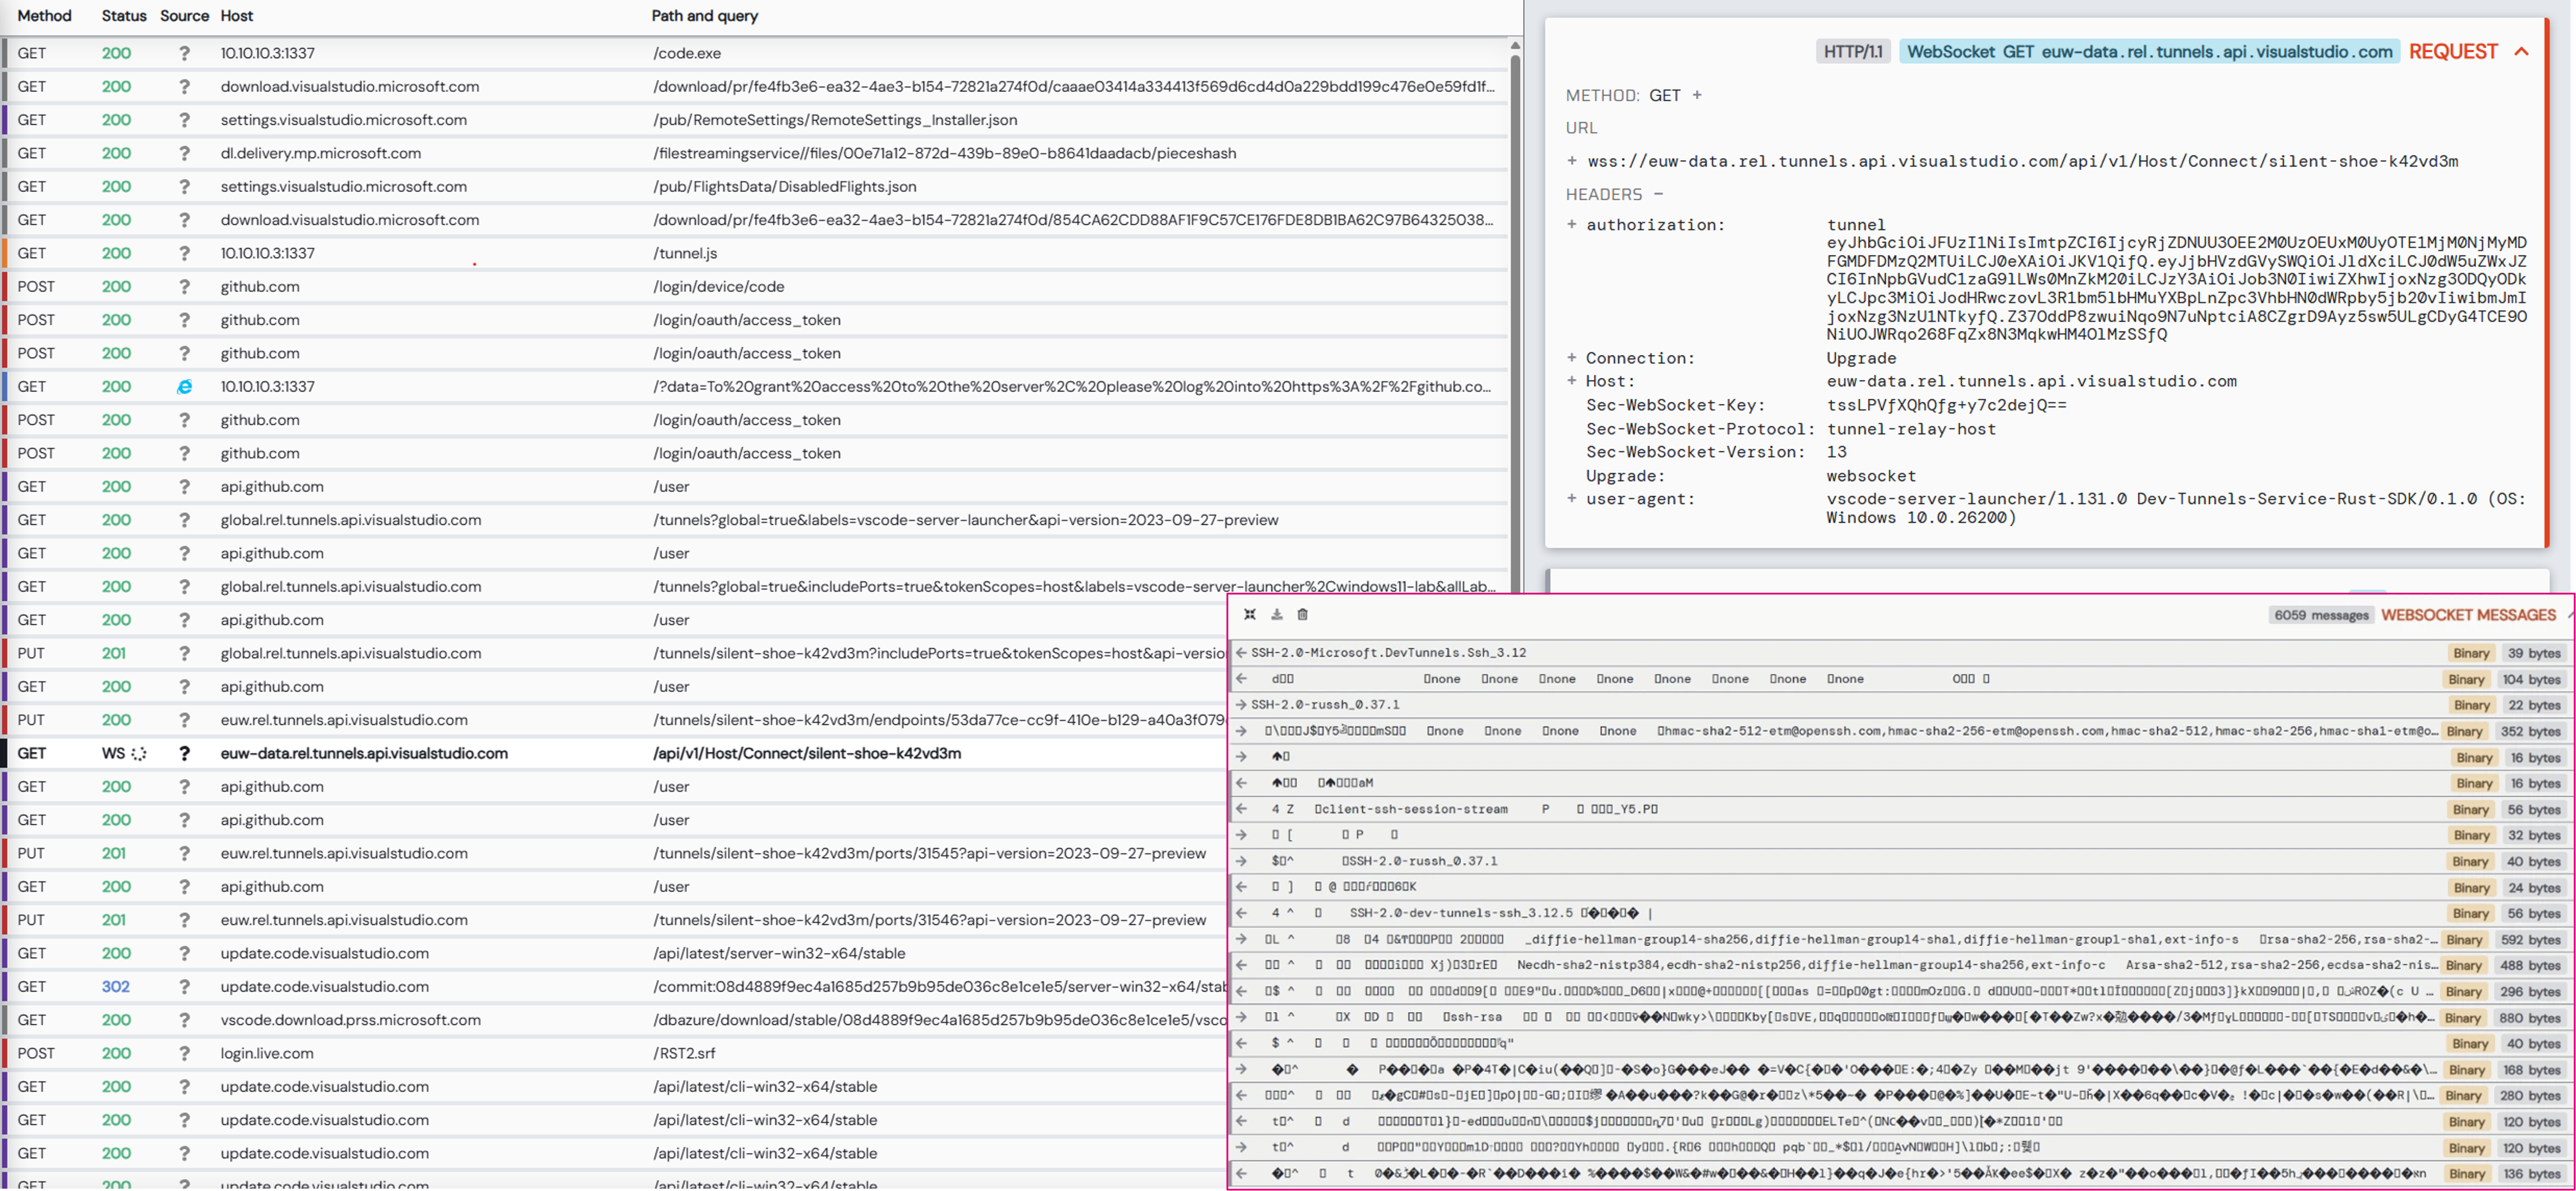The image size is (2576, 1191).
Task: Click the unknown source icon for login.live.com row
Action: 184,1054
